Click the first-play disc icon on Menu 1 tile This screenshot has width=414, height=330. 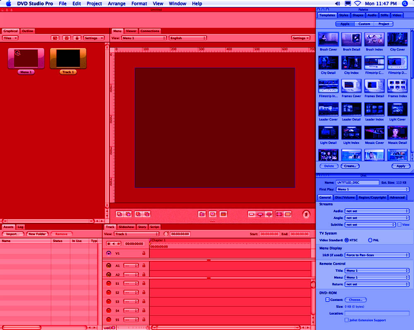(x=17, y=53)
